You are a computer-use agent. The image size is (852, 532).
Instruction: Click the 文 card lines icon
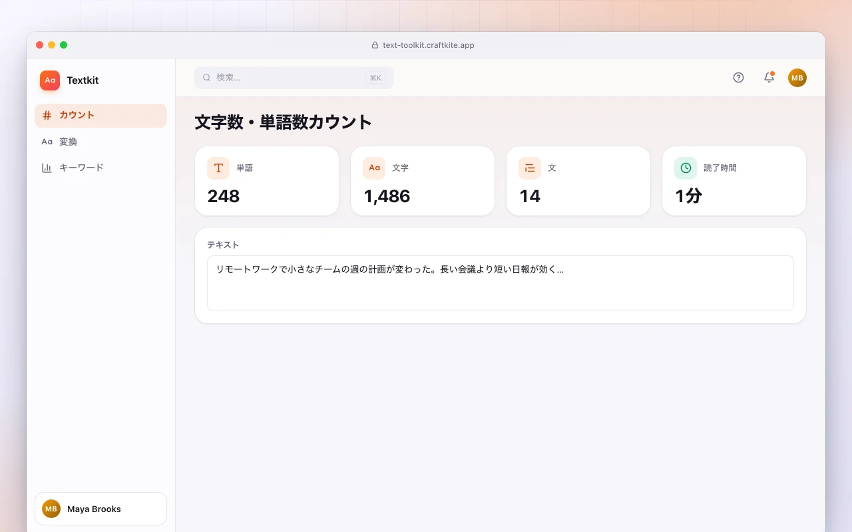[x=530, y=168]
